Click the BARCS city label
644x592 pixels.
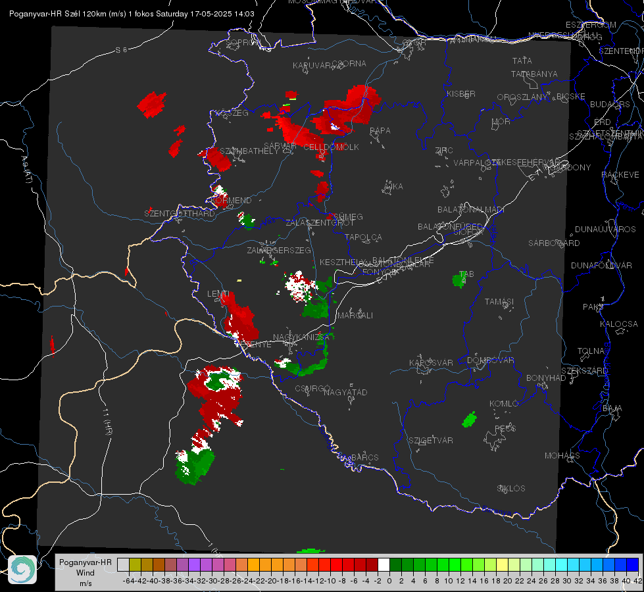364,457
